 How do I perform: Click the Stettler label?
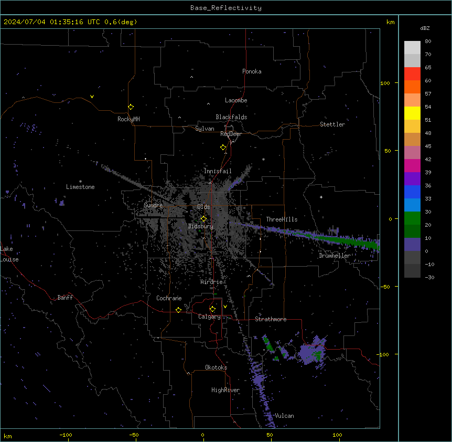pyautogui.click(x=332, y=124)
